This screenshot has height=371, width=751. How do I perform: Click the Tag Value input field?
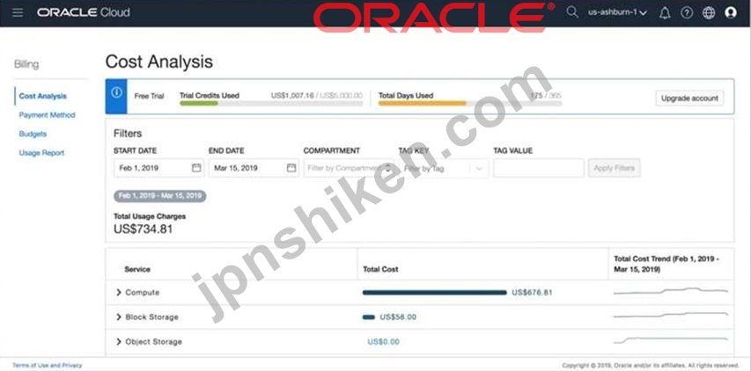click(539, 168)
